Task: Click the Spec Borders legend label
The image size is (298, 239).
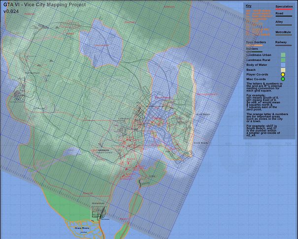Action: tap(256, 42)
